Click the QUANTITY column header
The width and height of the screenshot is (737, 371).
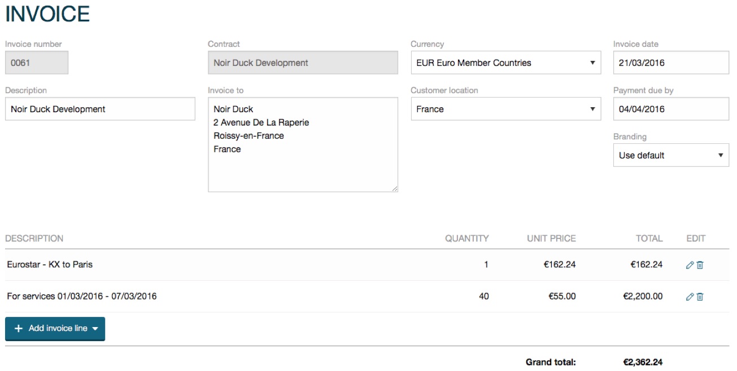pyautogui.click(x=466, y=238)
